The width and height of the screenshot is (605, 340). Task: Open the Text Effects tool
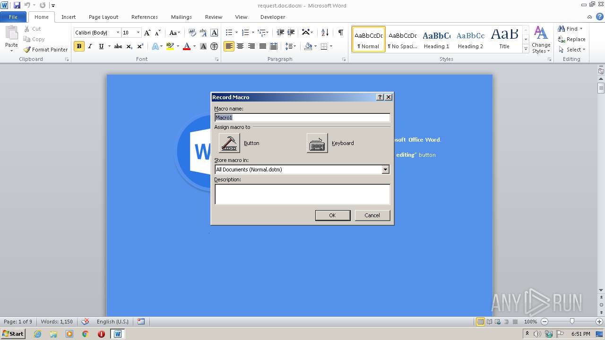(x=155, y=46)
